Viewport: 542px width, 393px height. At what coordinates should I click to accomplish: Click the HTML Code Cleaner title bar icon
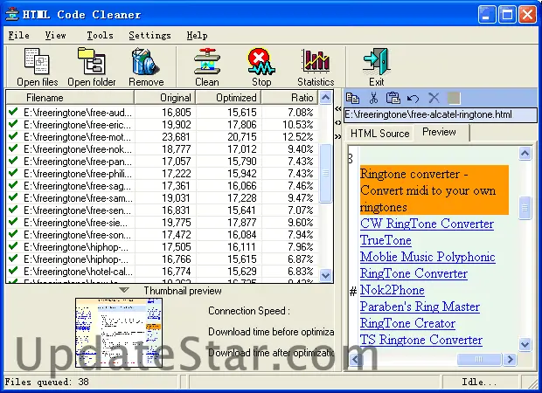point(12,14)
